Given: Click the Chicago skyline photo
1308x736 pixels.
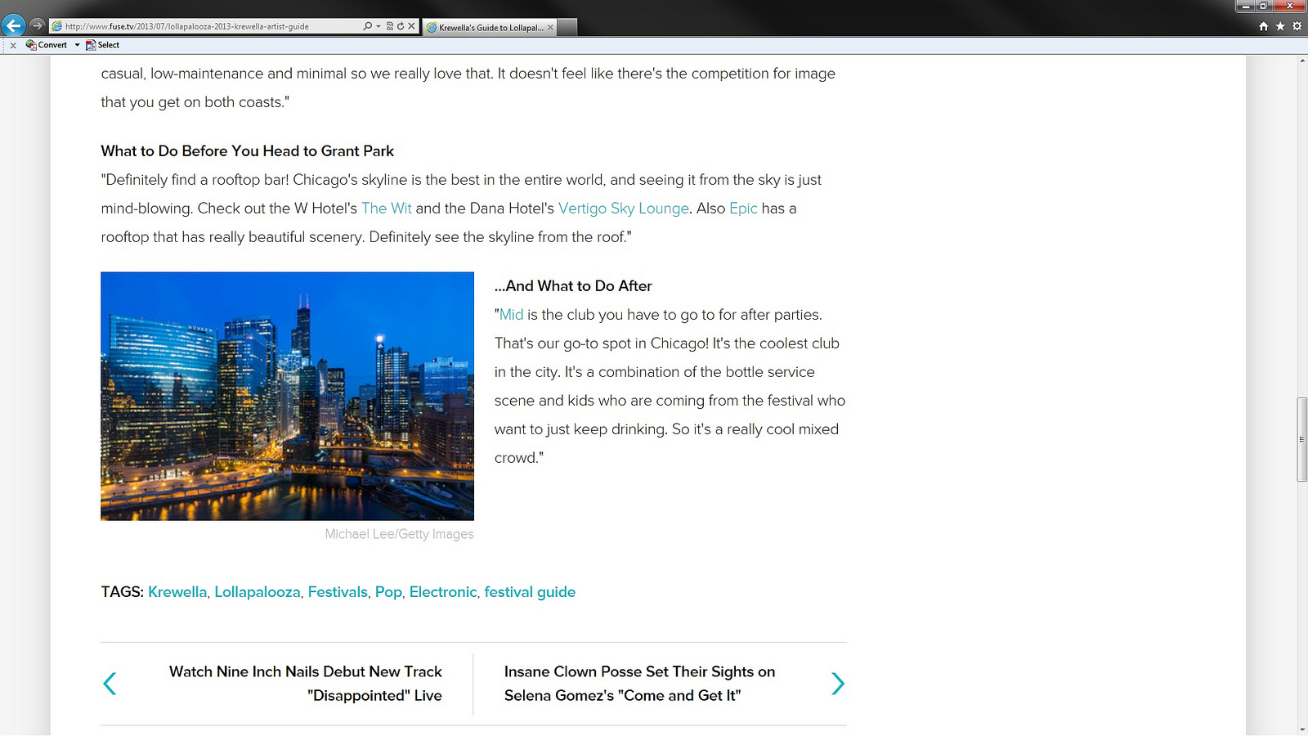Looking at the screenshot, I should coord(287,396).
